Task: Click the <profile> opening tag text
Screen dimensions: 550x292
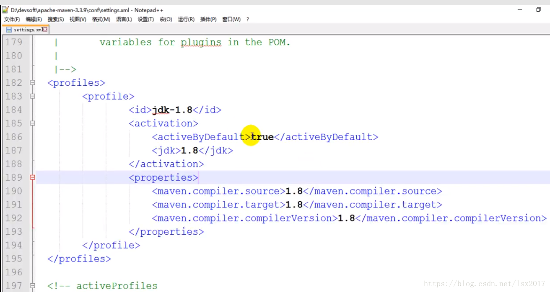Action: pos(108,96)
